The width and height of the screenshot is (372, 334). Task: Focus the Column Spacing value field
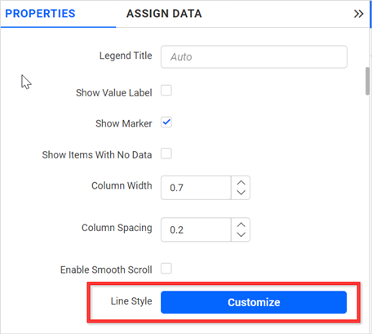click(x=196, y=229)
